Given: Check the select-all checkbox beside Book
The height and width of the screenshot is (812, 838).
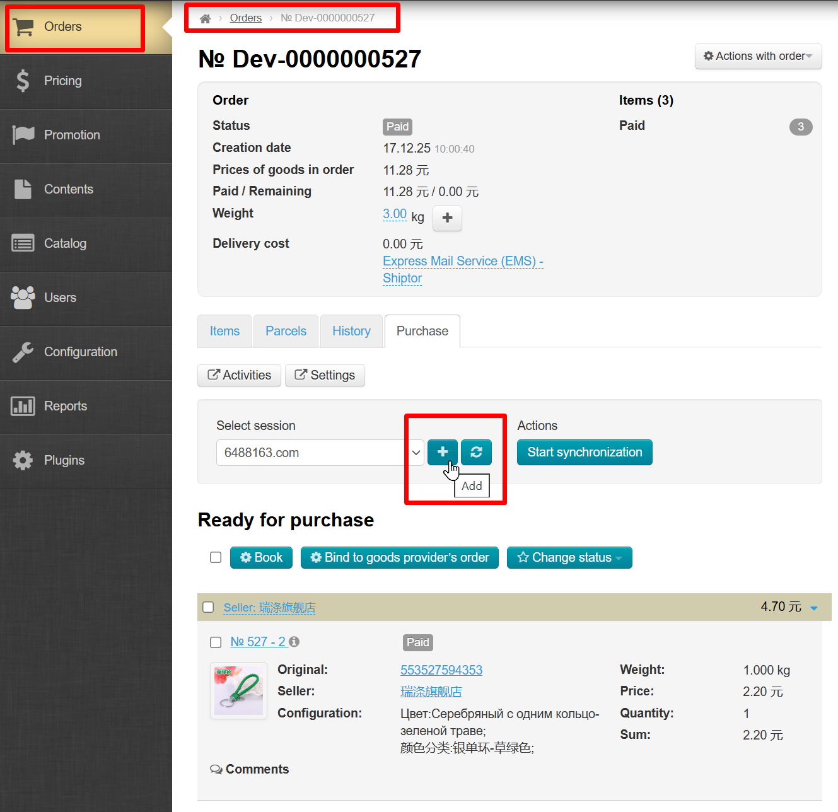Looking at the screenshot, I should click(x=216, y=557).
